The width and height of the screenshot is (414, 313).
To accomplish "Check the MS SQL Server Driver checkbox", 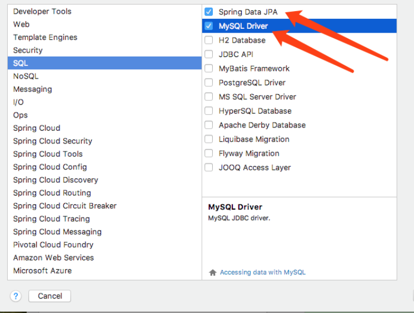I will pos(208,96).
